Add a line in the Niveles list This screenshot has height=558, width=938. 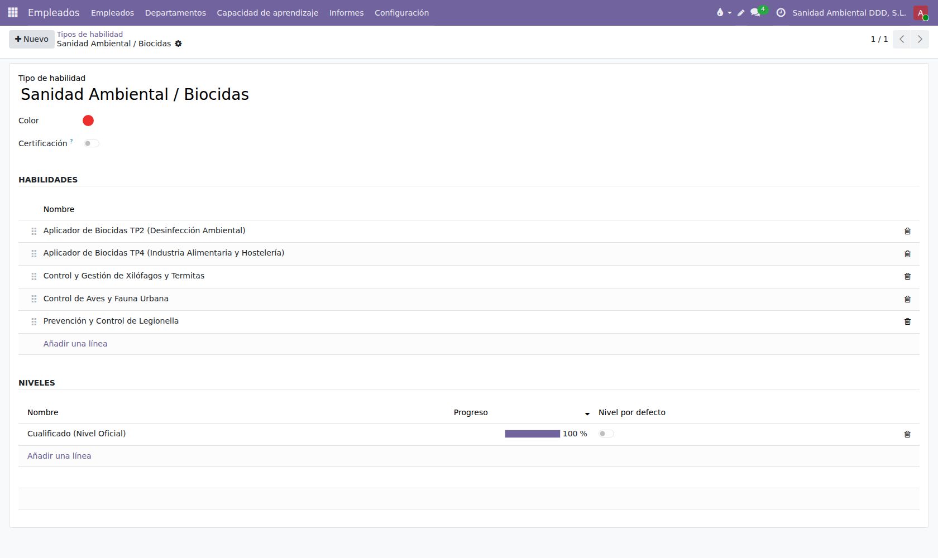pos(59,456)
